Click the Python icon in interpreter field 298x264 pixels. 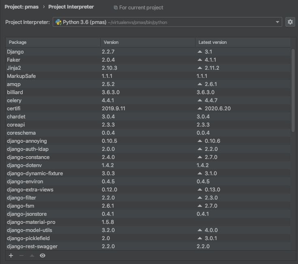(58, 22)
